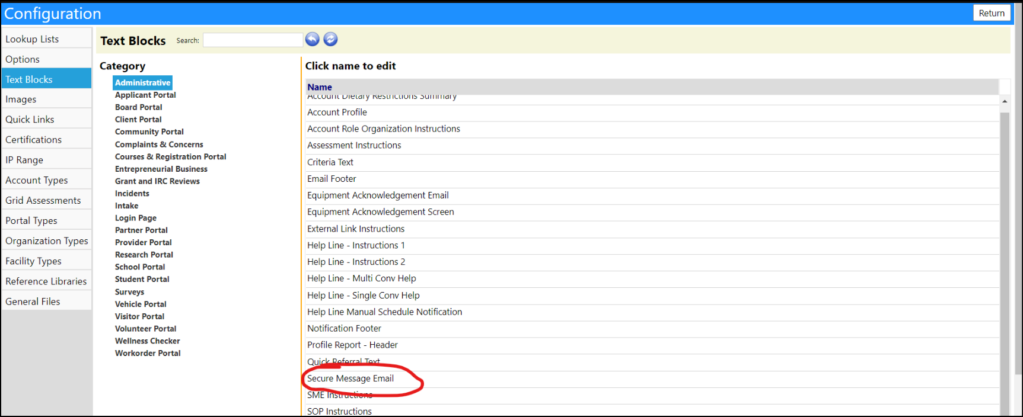The image size is (1023, 417).
Task: Select the Visitor Portal category
Action: pos(139,317)
